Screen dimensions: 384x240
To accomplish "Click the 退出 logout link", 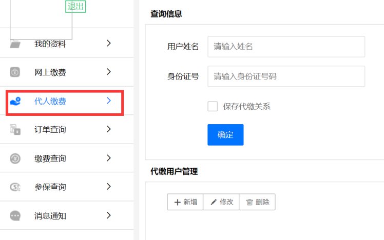I will [76, 6].
